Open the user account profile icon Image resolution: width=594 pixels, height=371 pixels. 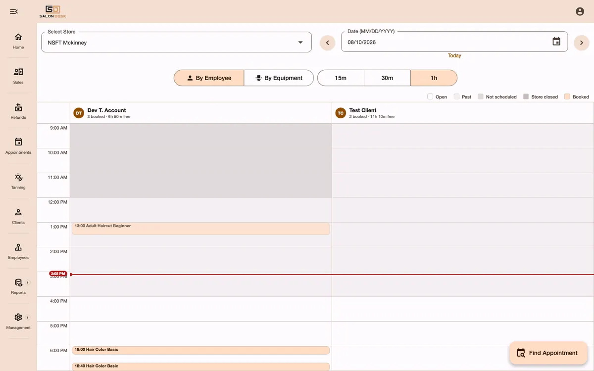pos(580,11)
